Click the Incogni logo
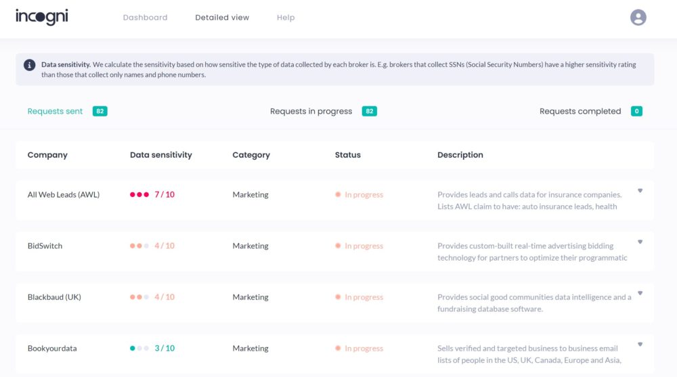 [x=42, y=18]
